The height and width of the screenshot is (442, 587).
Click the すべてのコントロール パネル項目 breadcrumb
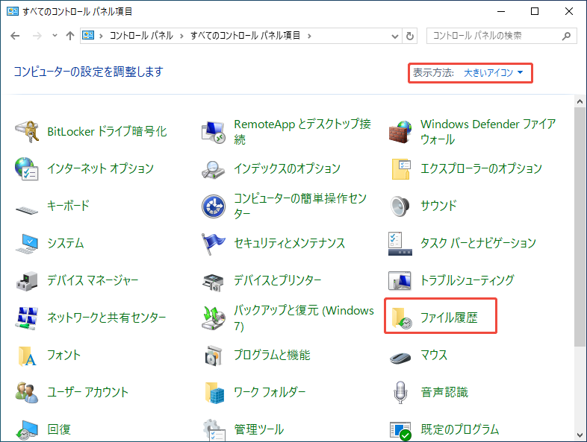pyautogui.click(x=245, y=36)
